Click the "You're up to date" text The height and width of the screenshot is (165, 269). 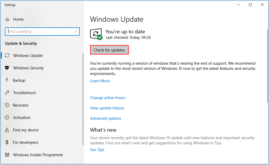coord(125,32)
